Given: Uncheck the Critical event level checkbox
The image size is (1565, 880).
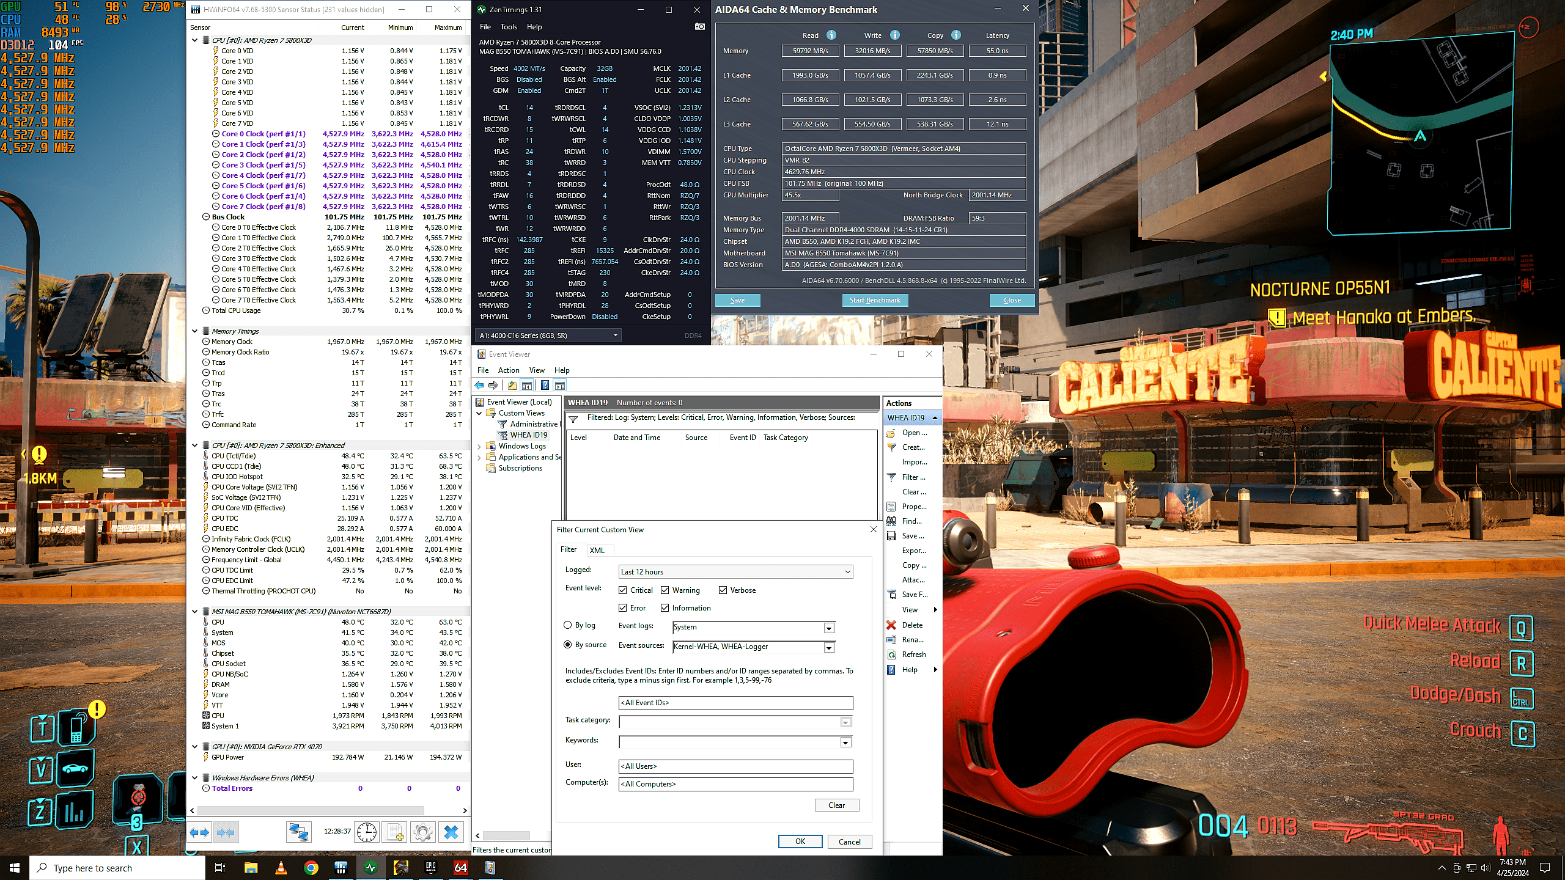Looking at the screenshot, I should (623, 590).
